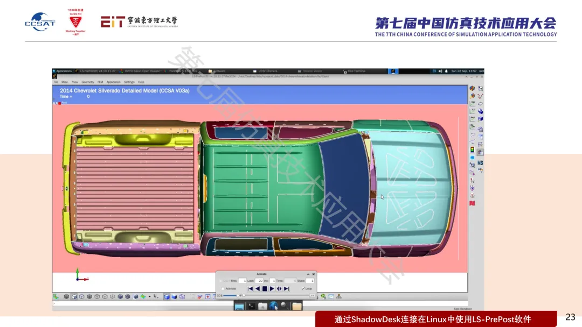Screen dimensions: 582x327
Task: Click the State number input field
Action: click(x=310, y=281)
